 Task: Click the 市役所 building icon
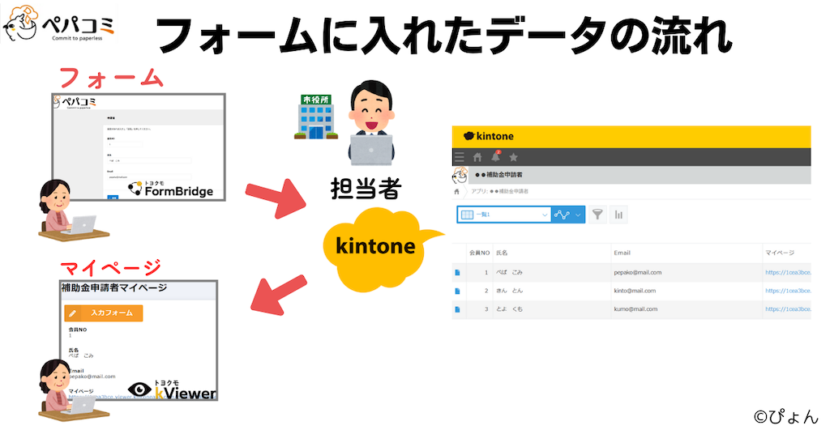click(x=316, y=117)
